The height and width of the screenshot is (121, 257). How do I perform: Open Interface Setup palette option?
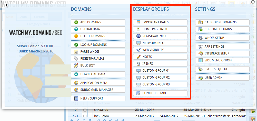222,53
